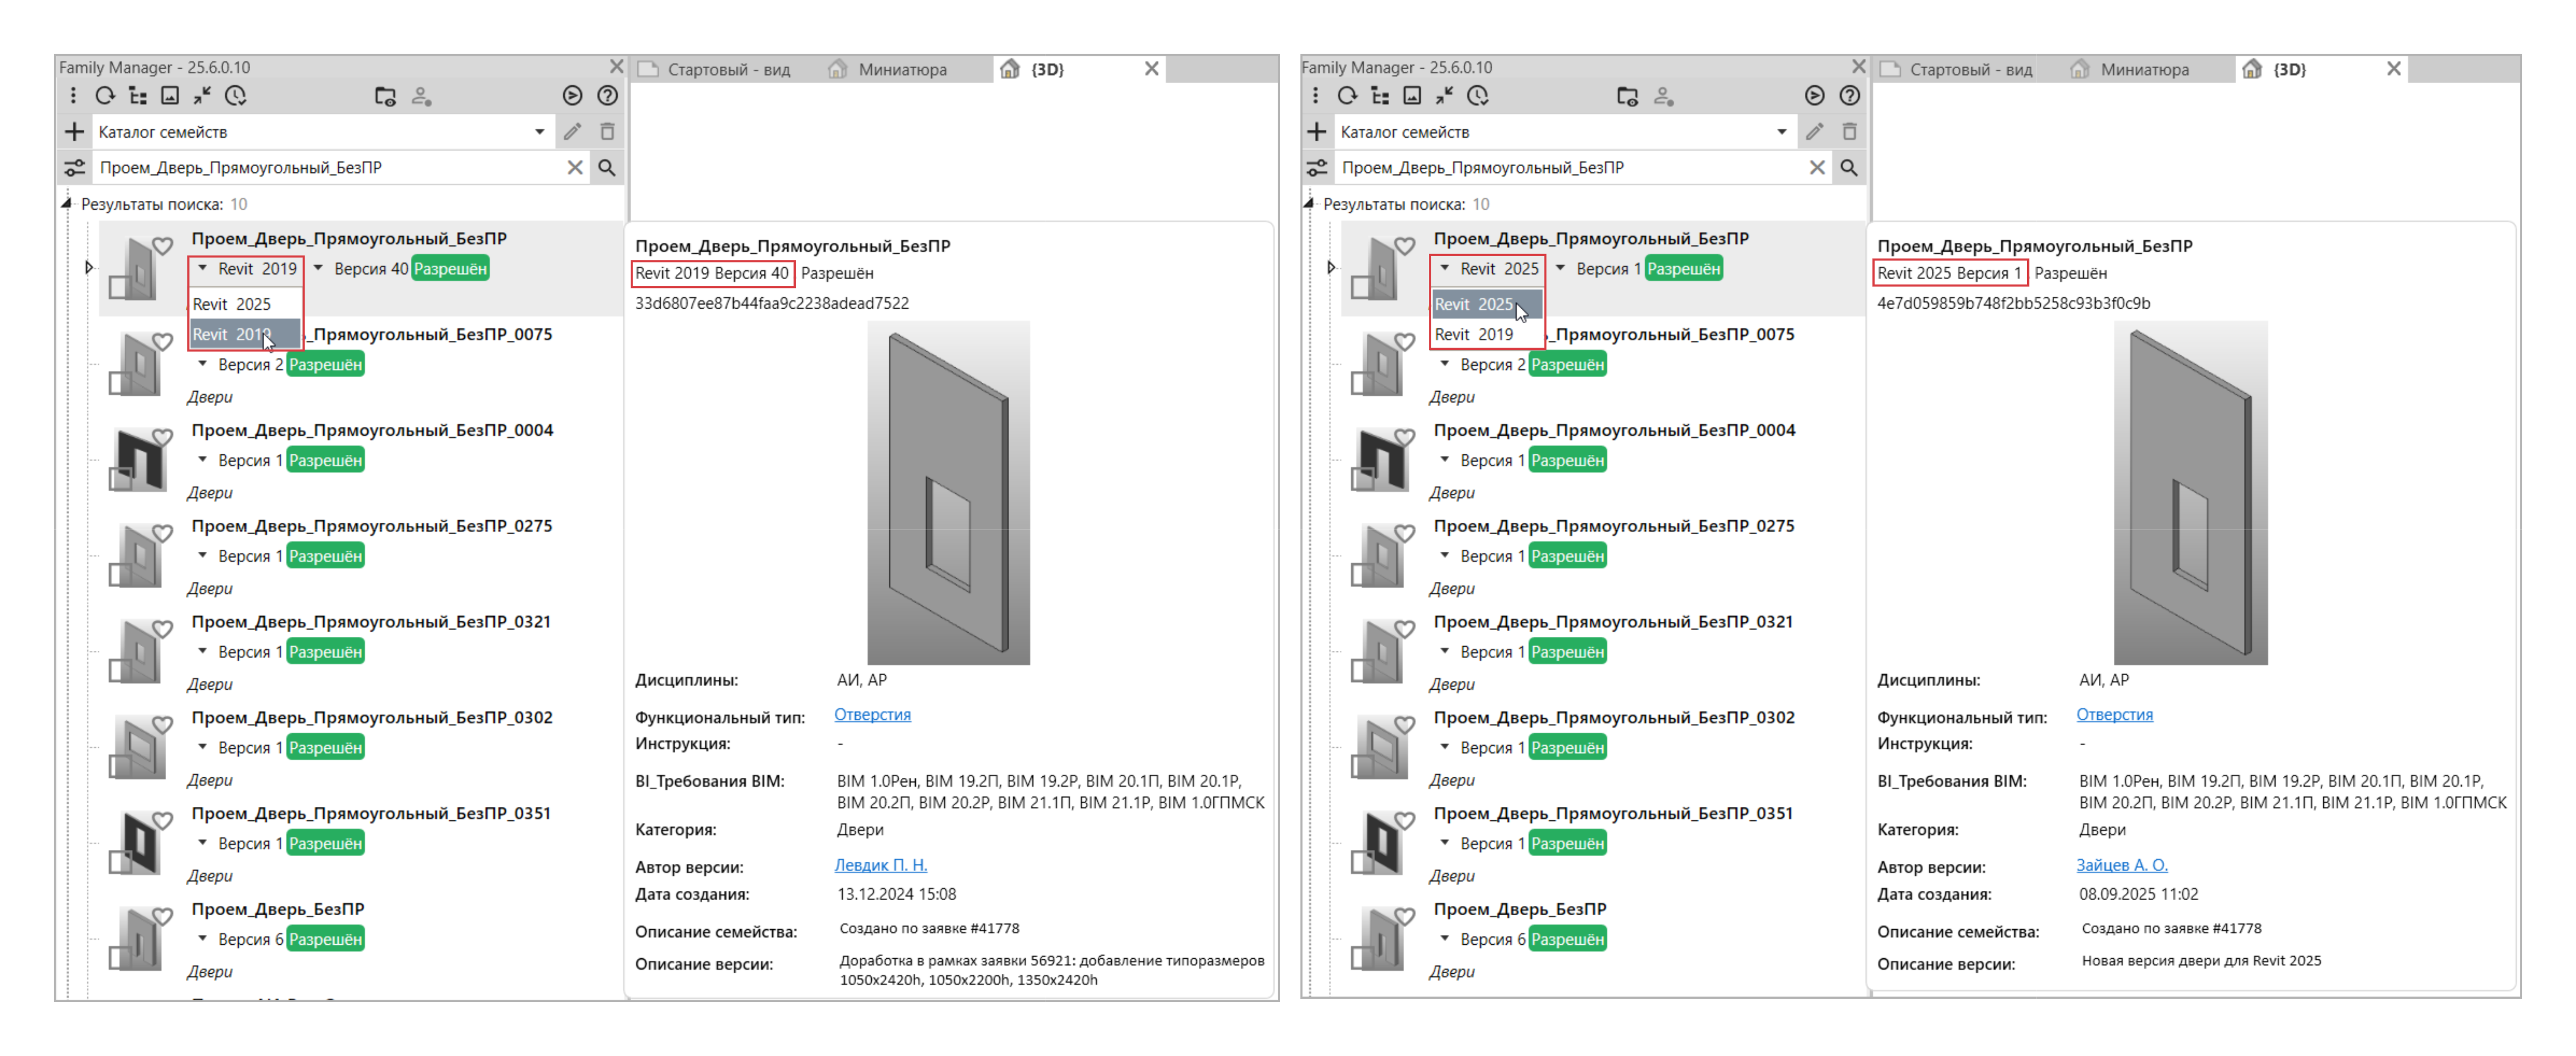Collapse Результаты поиска tree in left panel

point(67,204)
